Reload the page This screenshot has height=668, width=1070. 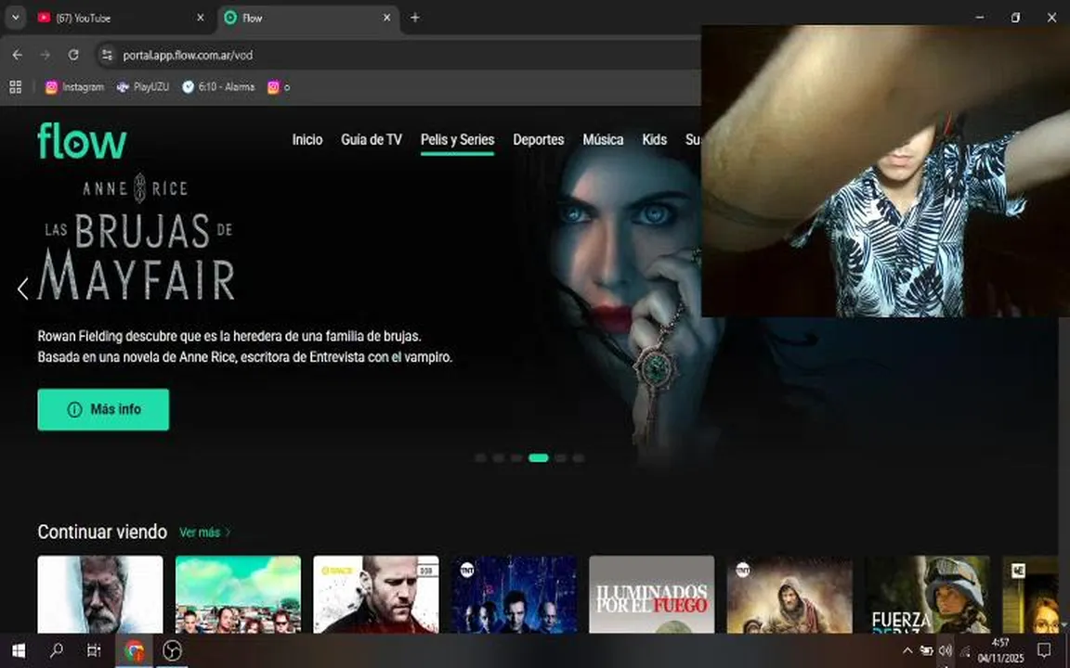(73, 56)
